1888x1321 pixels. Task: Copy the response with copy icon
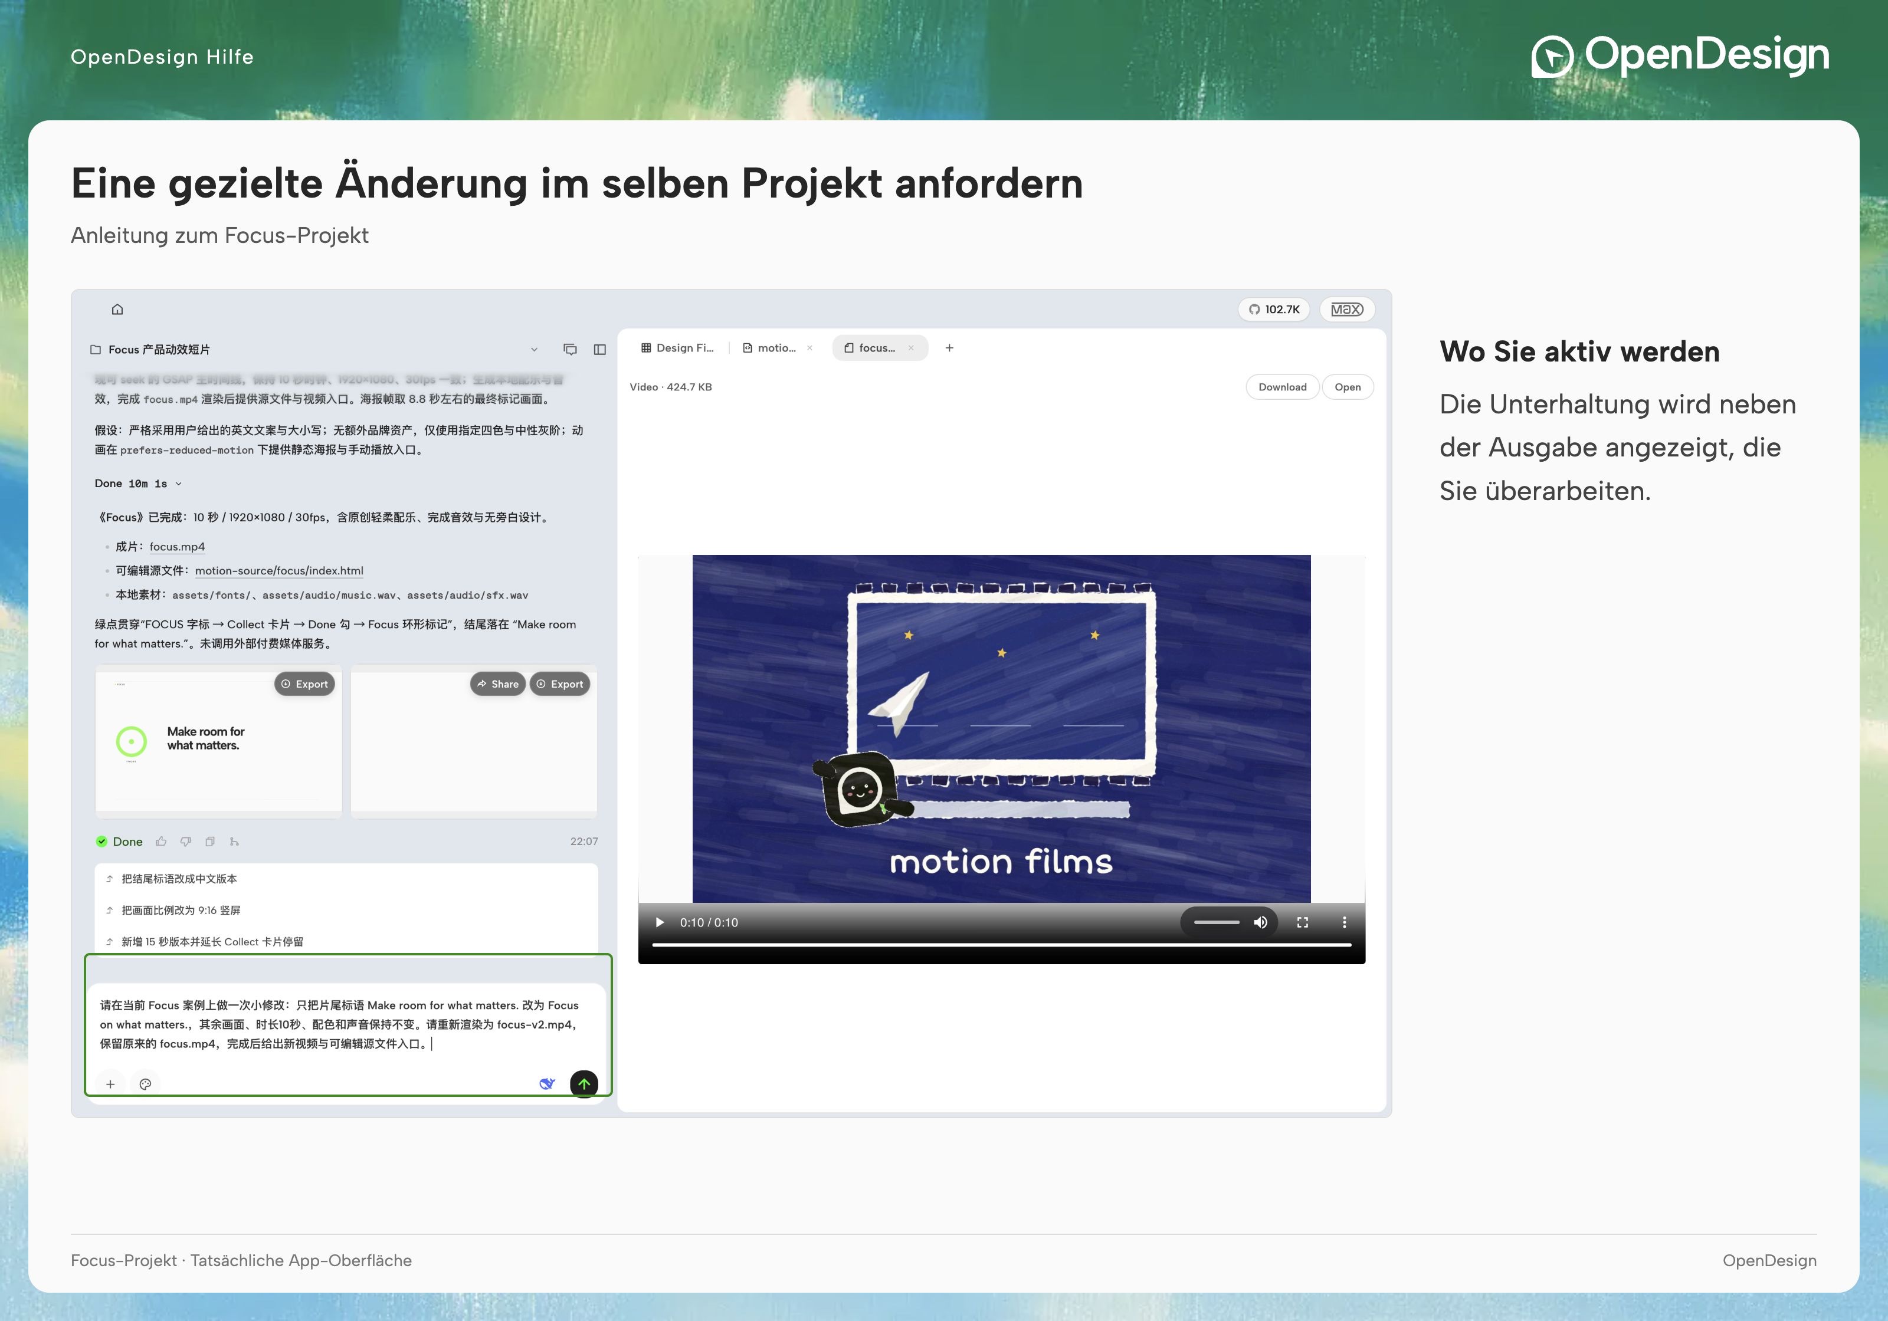point(209,841)
